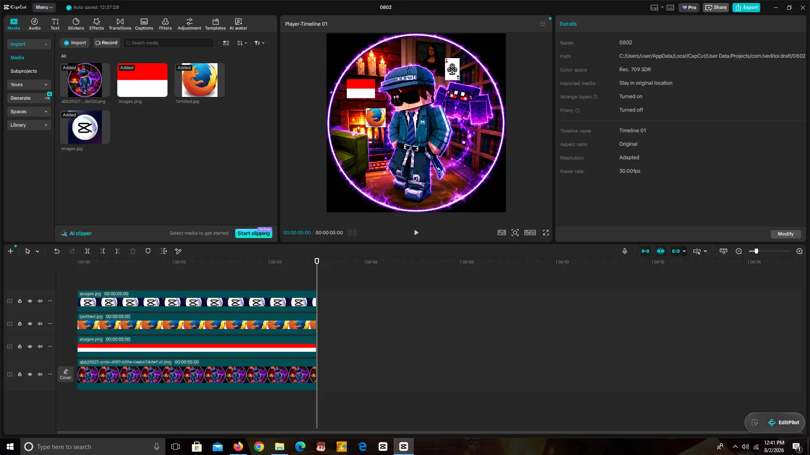Open the selection tool mode dropdown
Screen dimensions: 810x455
tap(38, 252)
